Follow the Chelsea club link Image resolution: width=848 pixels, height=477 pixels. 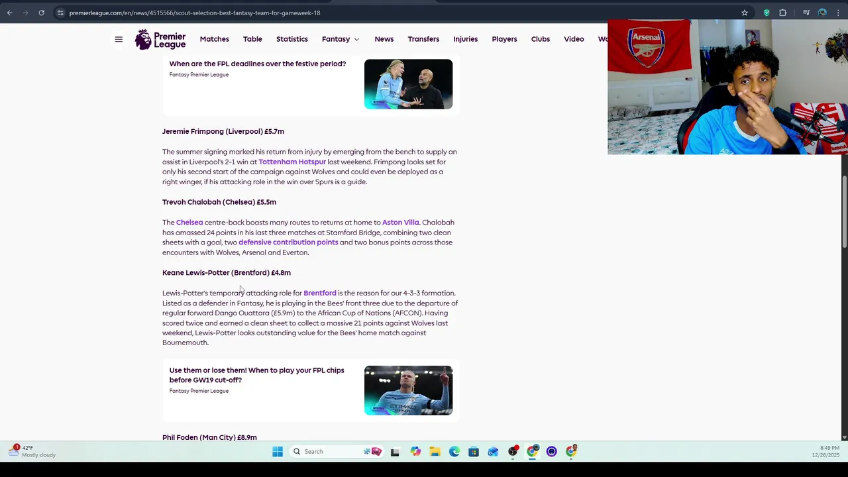point(189,223)
